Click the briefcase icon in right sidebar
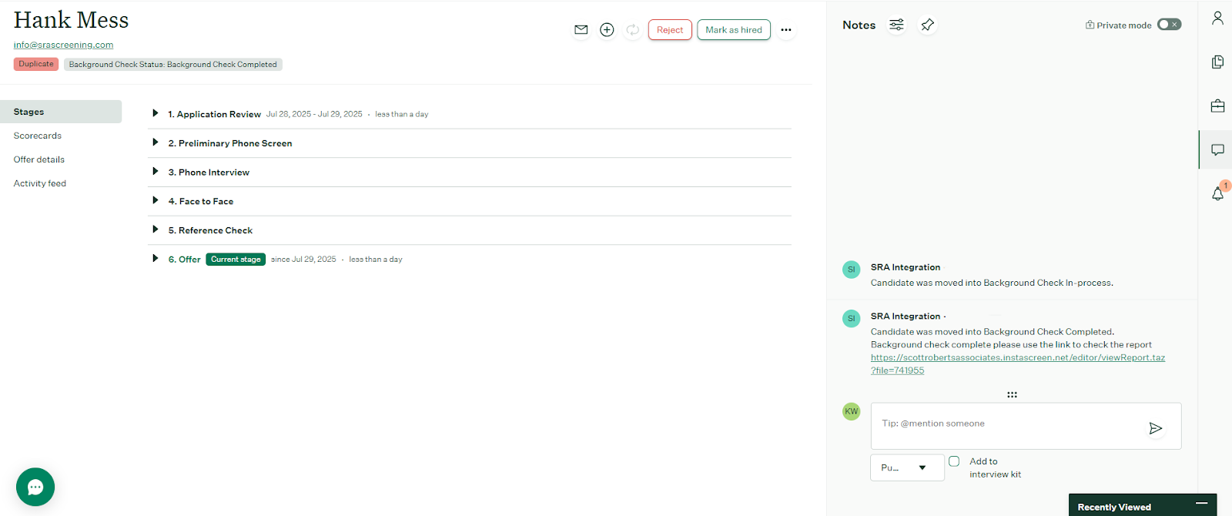 click(x=1217, y=106)
